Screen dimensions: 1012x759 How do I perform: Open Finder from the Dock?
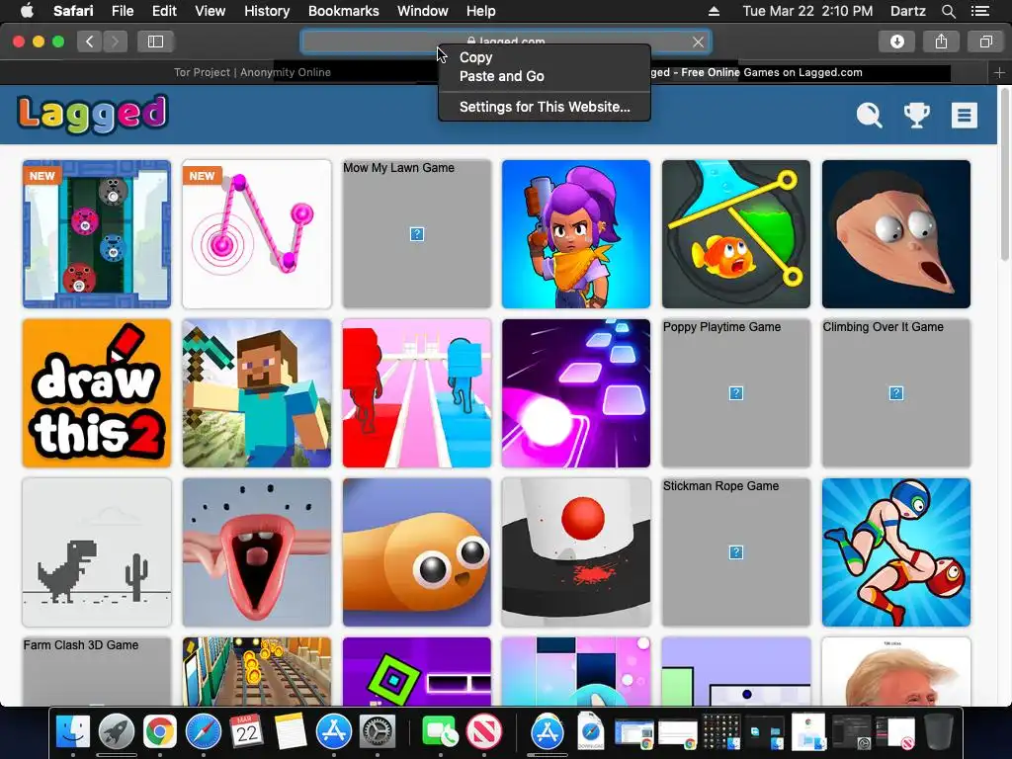coord(73,732)
